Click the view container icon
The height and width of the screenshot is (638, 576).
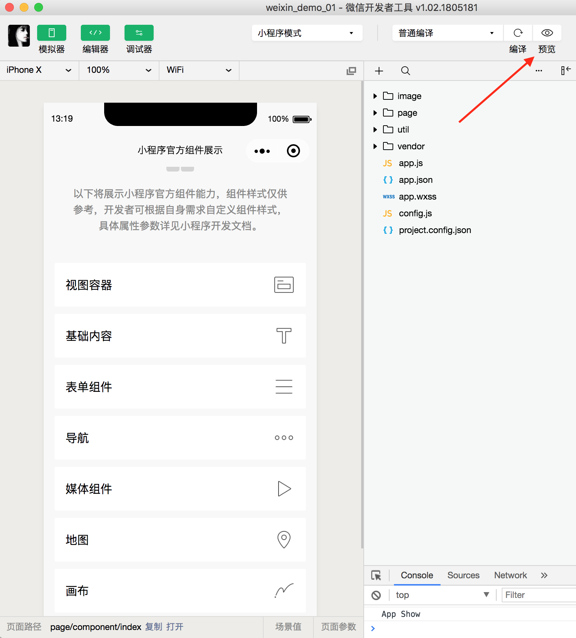pyautogui.click(x=284, y=285)
